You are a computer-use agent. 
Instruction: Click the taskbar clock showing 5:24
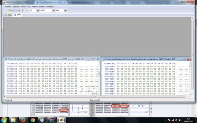[188, 120]
